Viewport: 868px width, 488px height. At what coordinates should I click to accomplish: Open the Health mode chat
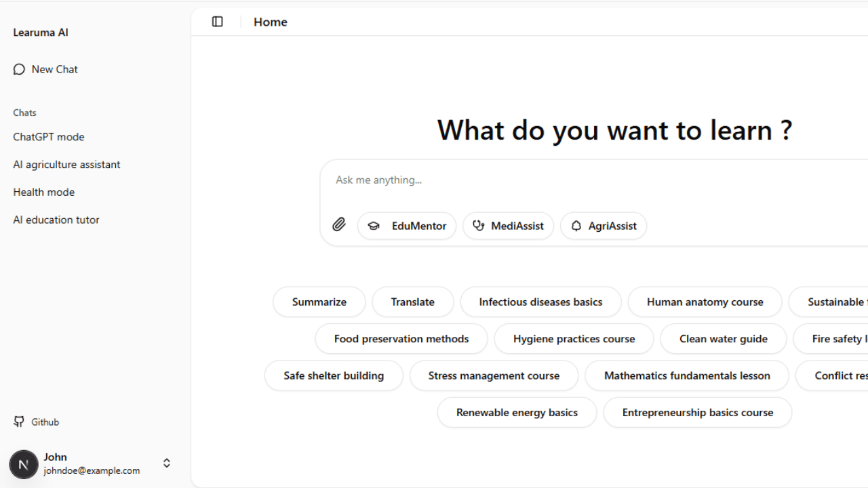tap(44, 192)
